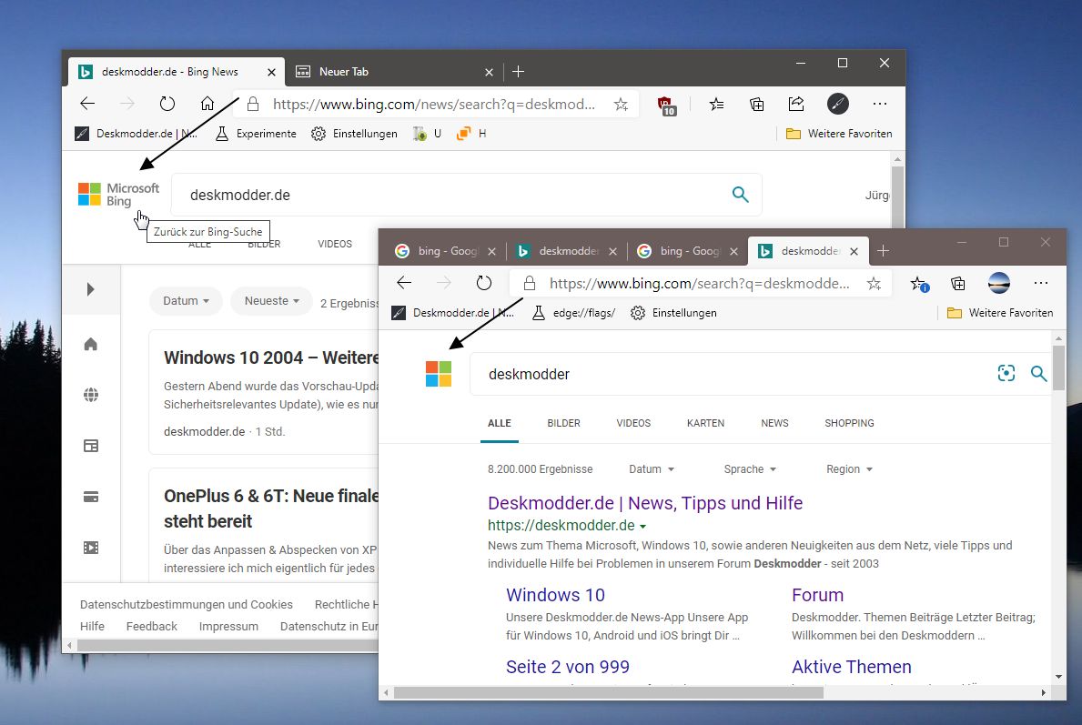1082x725 pixels.
Task: Open the Neueste filter dropdown
Action: click(271, 301)
